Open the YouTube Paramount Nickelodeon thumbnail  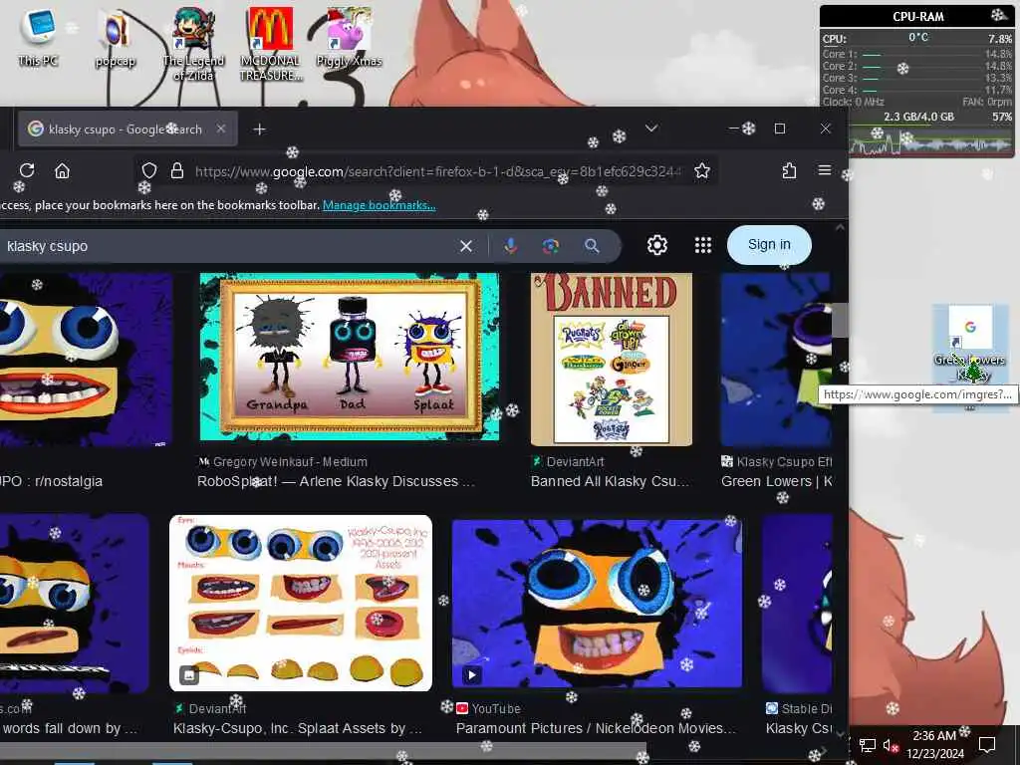click(597, 603)
